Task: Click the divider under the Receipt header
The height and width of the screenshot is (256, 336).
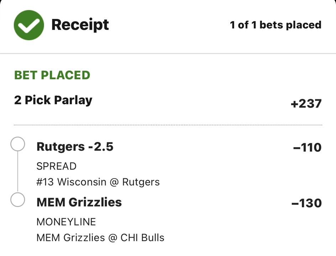Action: [168, 53]
